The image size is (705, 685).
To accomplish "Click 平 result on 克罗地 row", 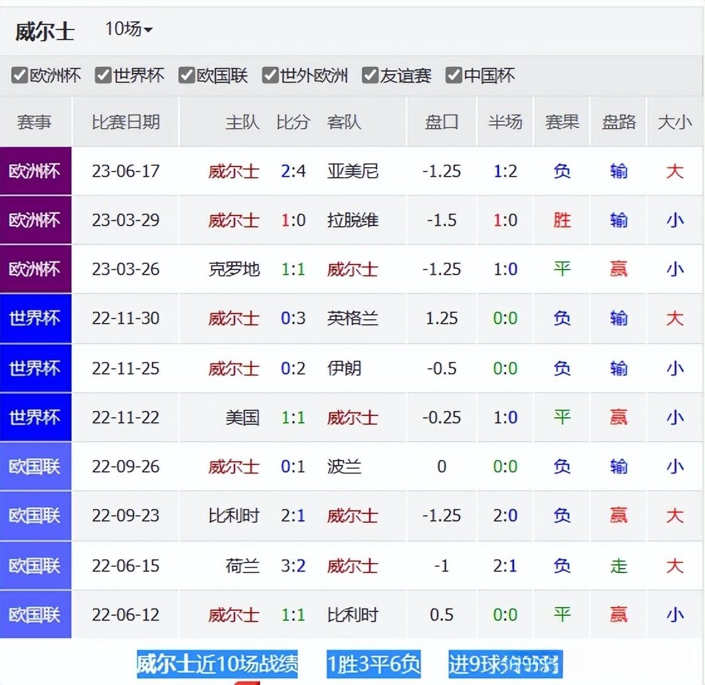I will [x=562, y=269].
